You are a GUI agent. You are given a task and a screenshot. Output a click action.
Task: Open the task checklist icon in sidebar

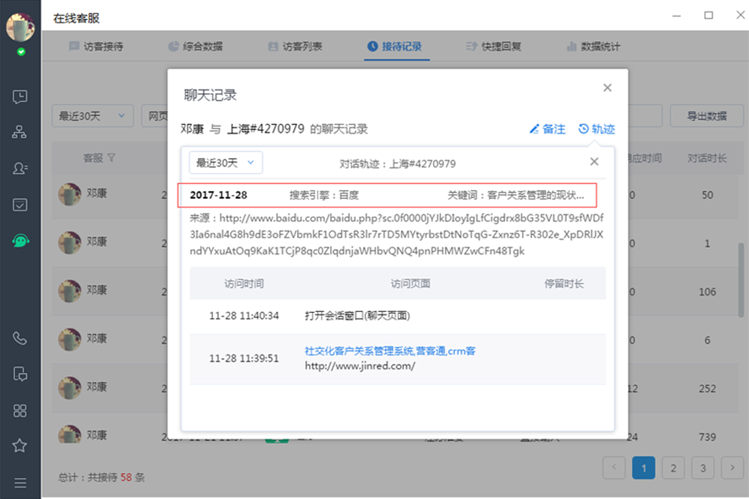point(20,204)
